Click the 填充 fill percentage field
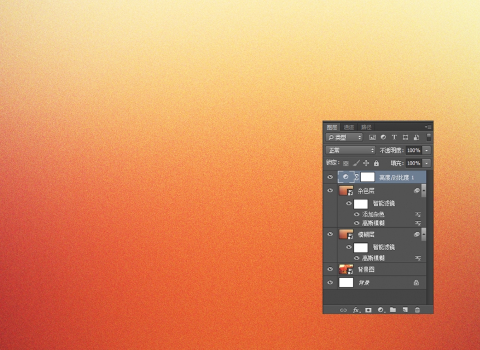This screenshot has height=350, width=480. click(414, 163)
